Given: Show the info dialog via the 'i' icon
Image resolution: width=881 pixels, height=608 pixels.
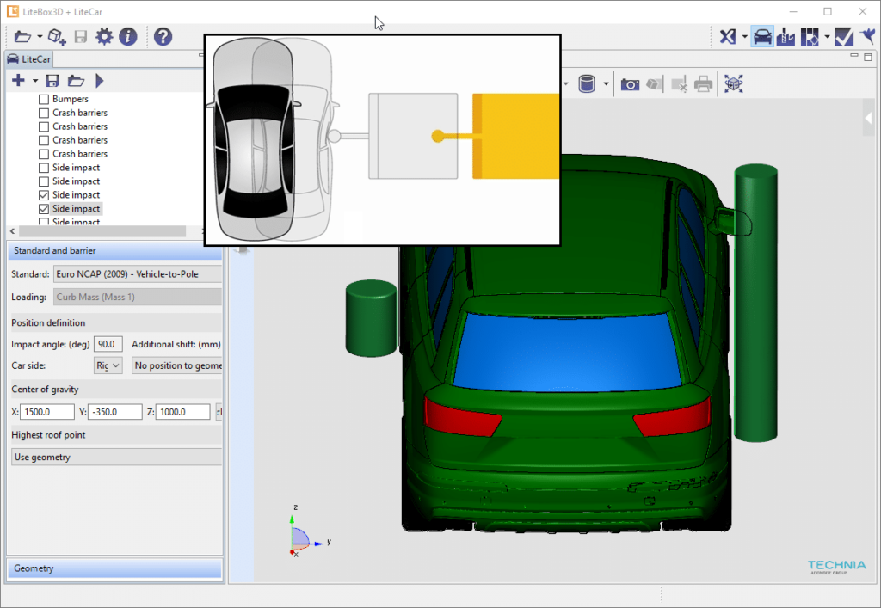Looking at the screenshot, I should [x=128, y=37].
